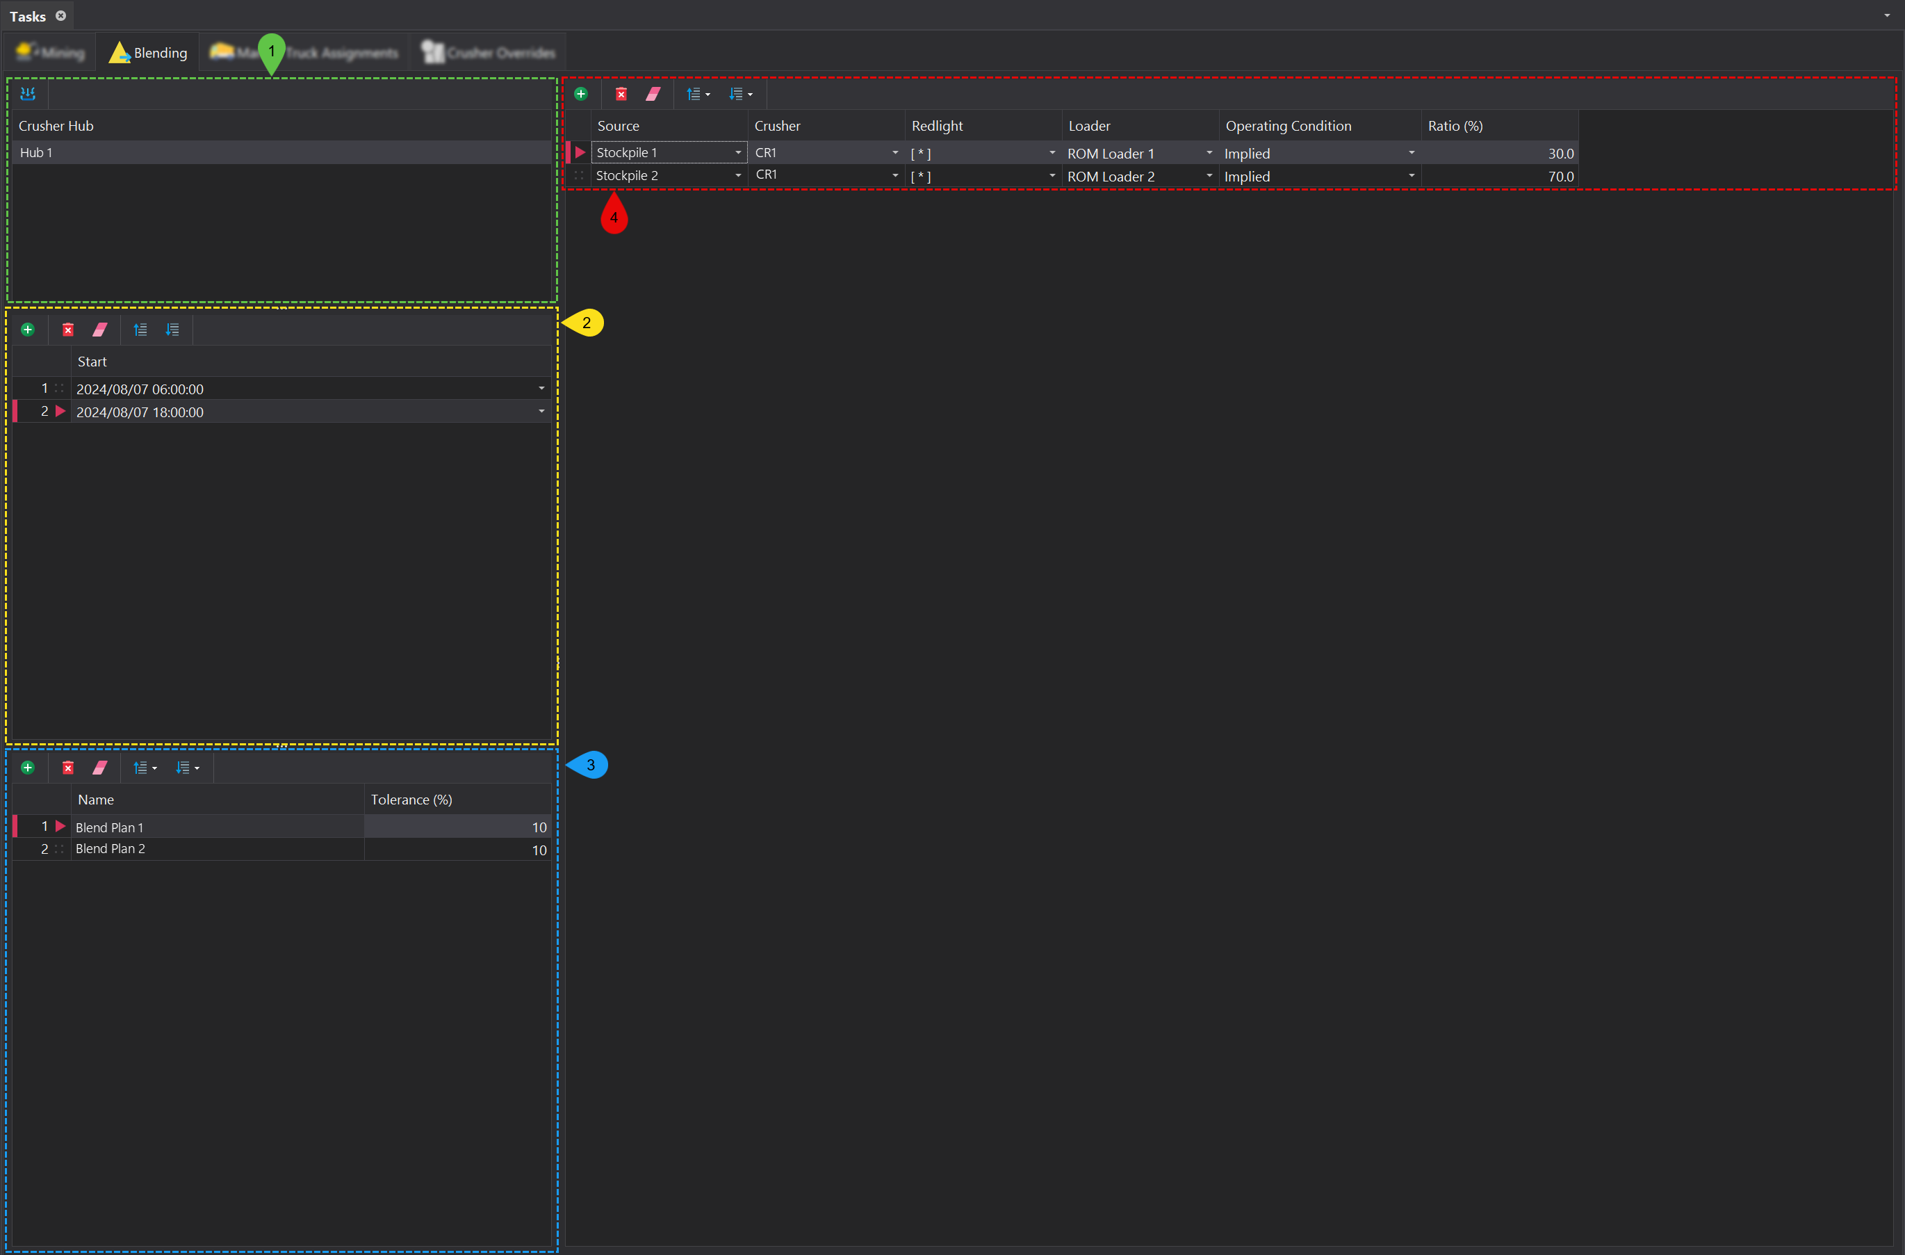Screen dimensions: 1905x1255
Task: Open Operating Condition dropdown for Stockpile 1
Action: (1411, 152)
